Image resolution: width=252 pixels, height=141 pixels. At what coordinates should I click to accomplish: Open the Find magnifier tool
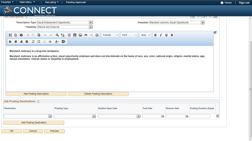(x=57, y=35)
